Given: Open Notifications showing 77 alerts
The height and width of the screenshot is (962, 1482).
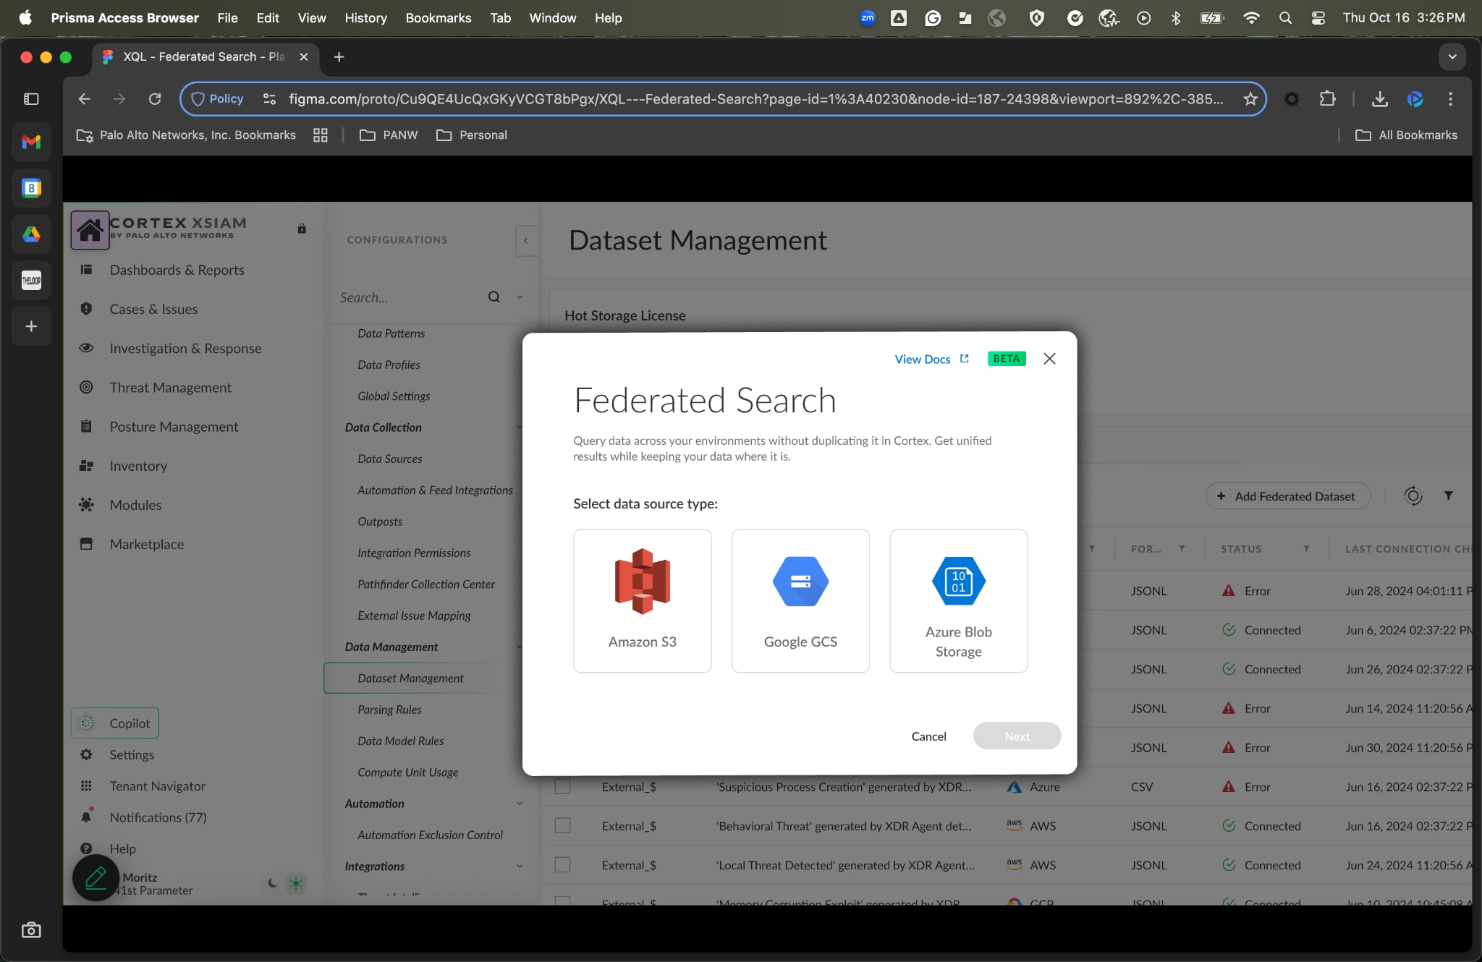Looking at the screenshot, I should click(156, 817).
